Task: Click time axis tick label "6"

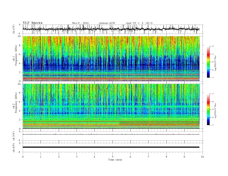Action: (x=130, y=157)
